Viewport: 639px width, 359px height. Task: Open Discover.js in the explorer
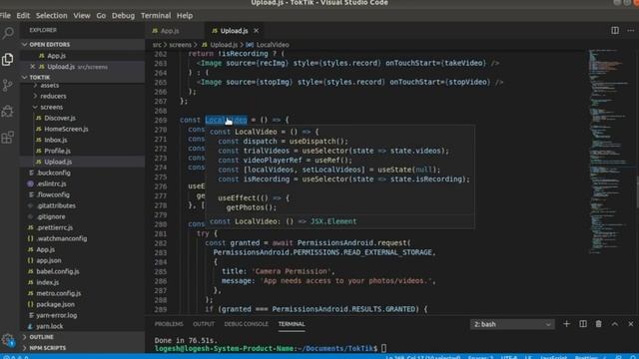pyautogui.click(x=83, y=118)
